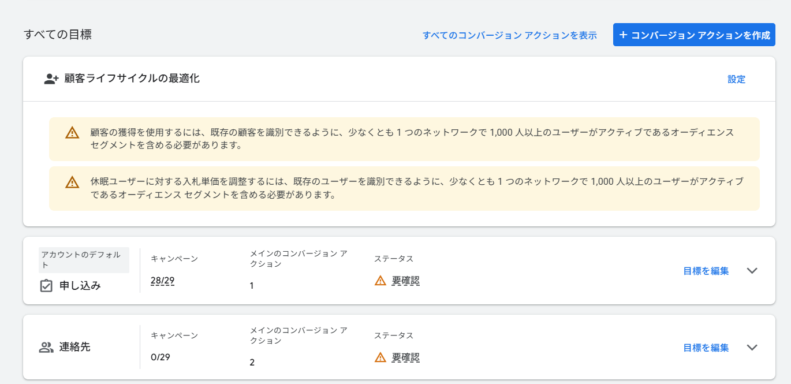Viewport: 791px width, 384px height.
Task: Select the clipboard check icon for 申し込み
Action: click(47, 286)
